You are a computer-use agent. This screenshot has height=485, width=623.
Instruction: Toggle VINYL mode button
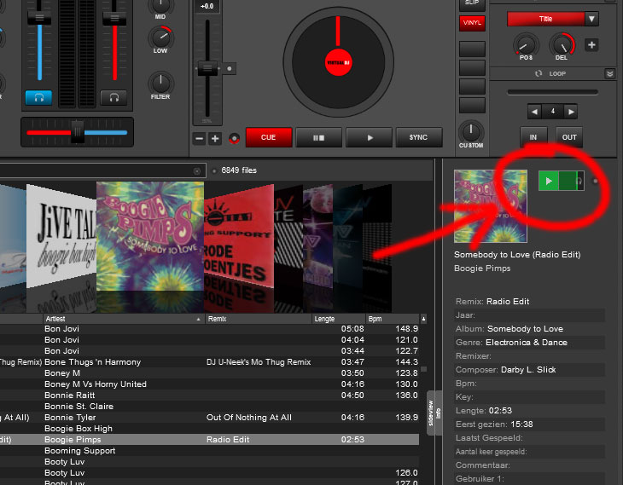(x=472, y=23)
